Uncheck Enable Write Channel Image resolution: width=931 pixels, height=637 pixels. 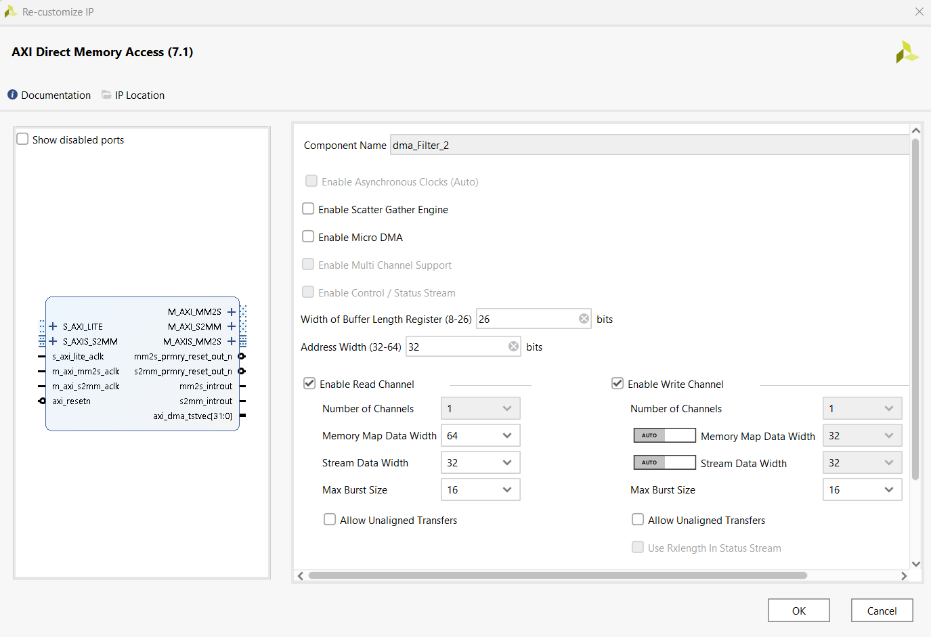click(618, 384)
